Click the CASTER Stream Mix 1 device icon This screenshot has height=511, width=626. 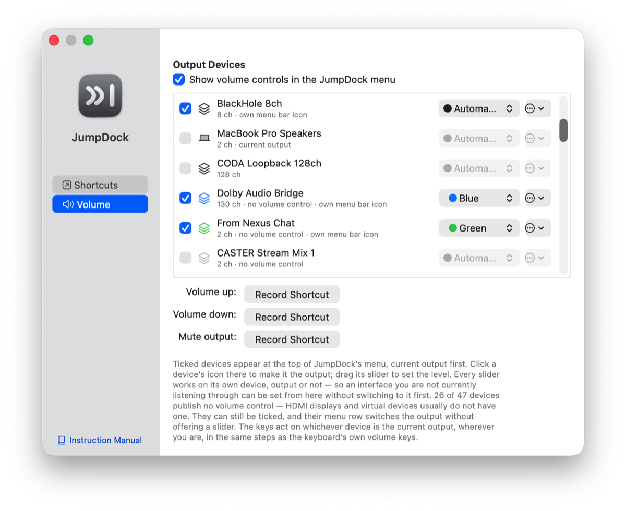coord(204,258)
